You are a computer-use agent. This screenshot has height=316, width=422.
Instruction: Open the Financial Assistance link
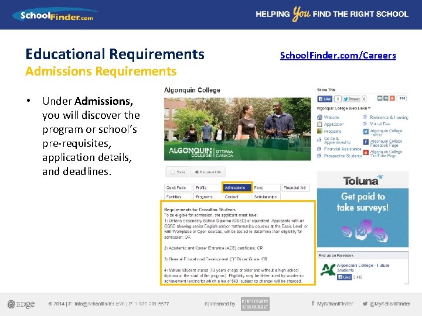click(x=342, y=149)
